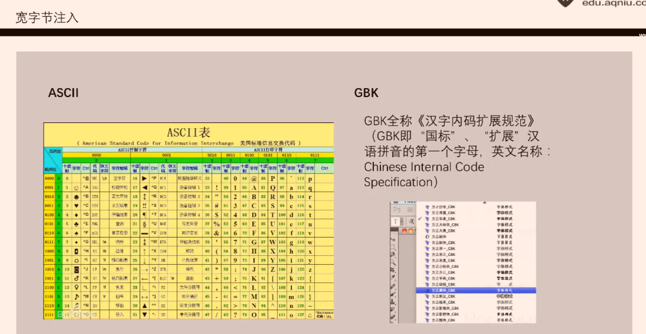The image size is (646, 334).
Task: Click the OpenType O icon beside 方正姚体
Action: coord(427,237)
